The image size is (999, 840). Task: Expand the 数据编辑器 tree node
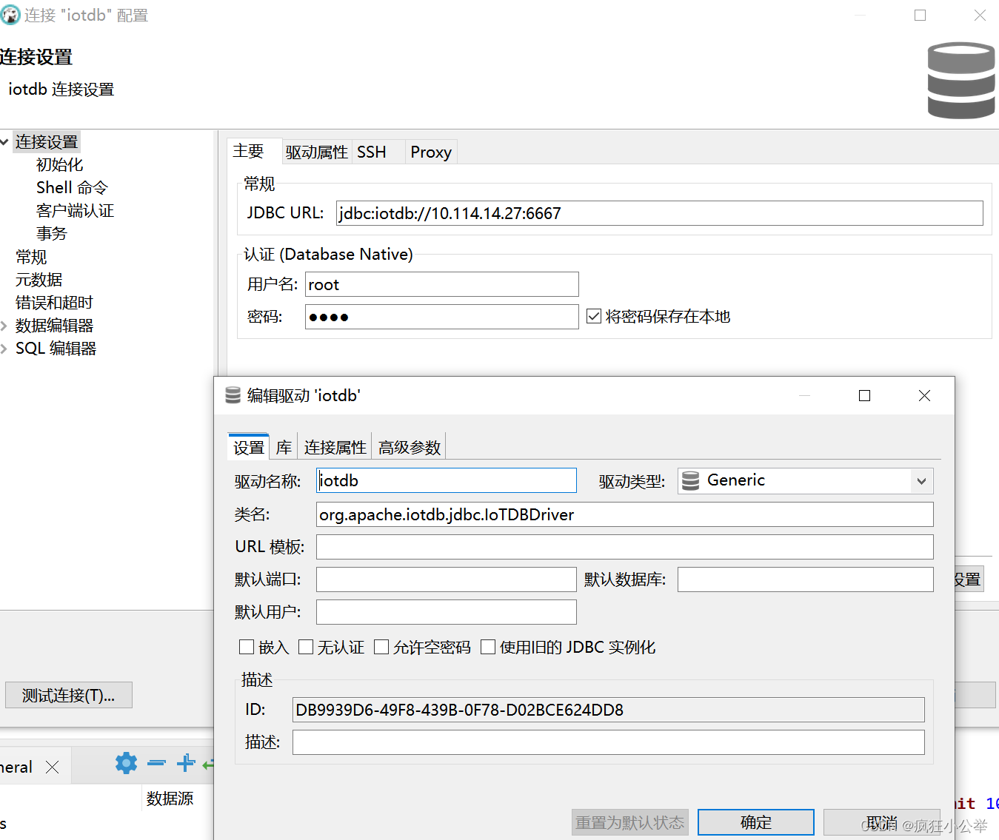[x=4, y=326]
